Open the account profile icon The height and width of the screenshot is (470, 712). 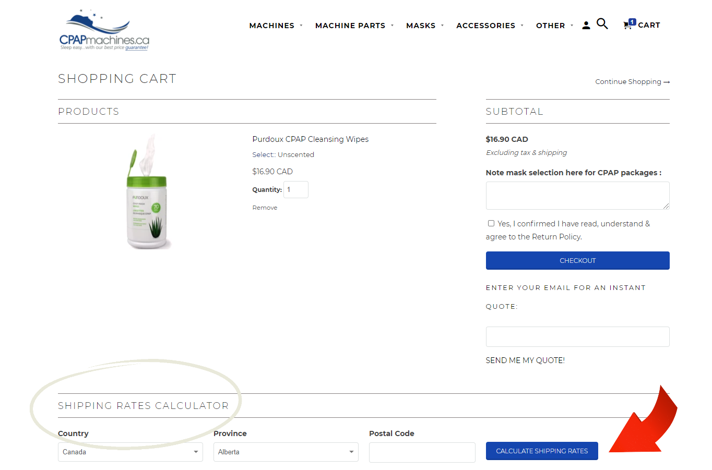pyautogui.click(x=586, y=25)
